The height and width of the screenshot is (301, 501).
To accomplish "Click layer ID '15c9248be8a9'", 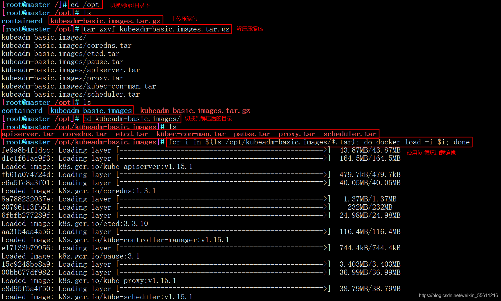I will tap(26, 264).
